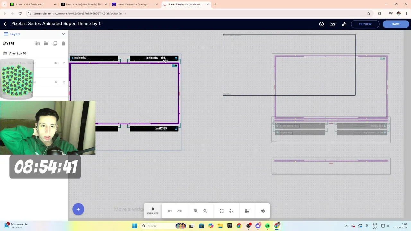Reload the StreamElements page
The width and height of the screenshot is (411, 231).
tap(20, 13)
